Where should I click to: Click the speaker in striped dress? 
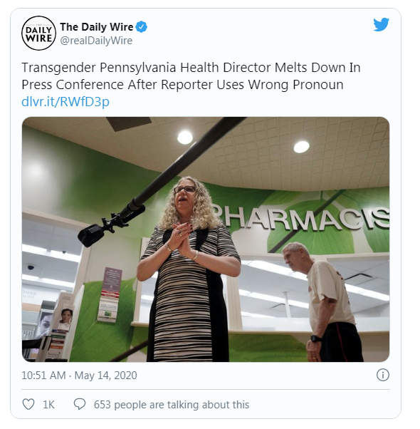(189, 269)
